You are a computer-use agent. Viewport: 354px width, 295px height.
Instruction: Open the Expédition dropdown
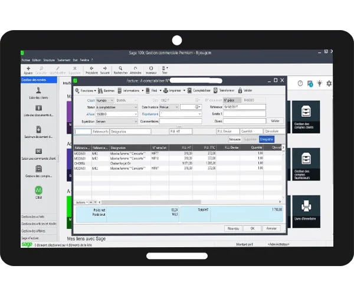(116, 122)
